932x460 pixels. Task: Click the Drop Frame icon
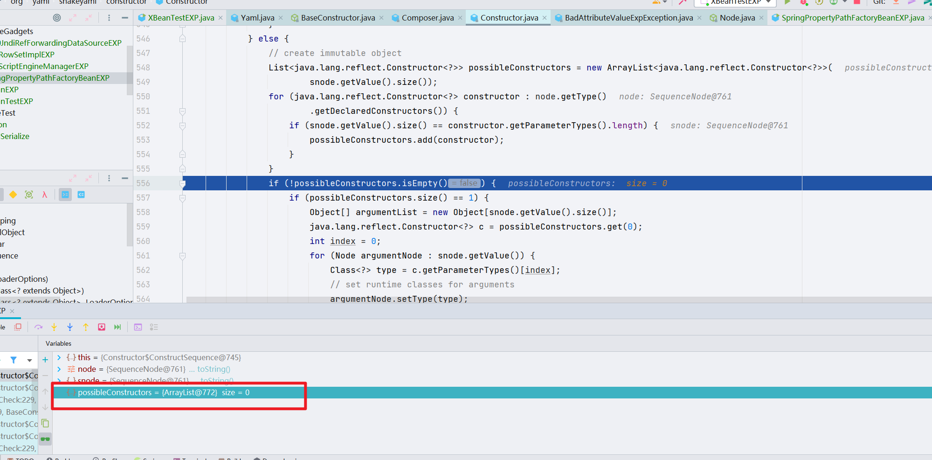[x=102, y=327]
